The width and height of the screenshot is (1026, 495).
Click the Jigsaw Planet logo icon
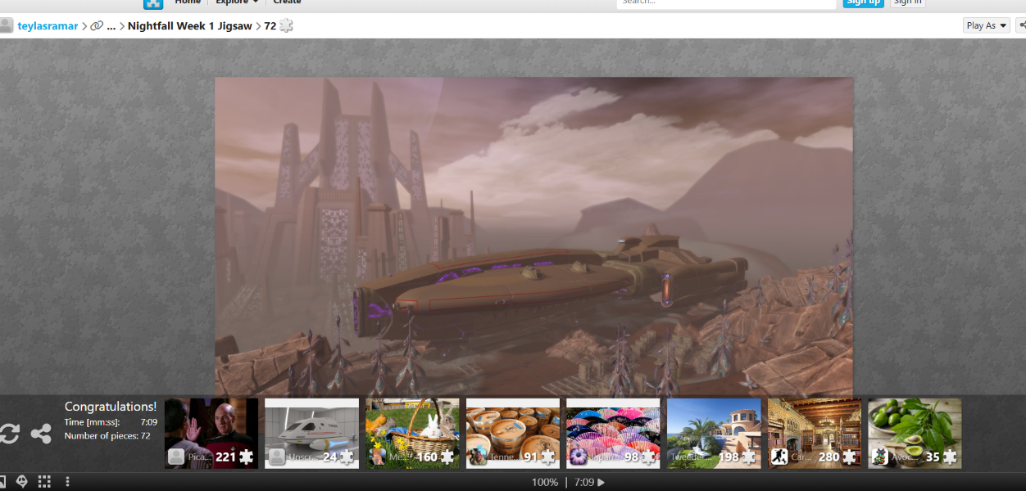coord(153,3)
